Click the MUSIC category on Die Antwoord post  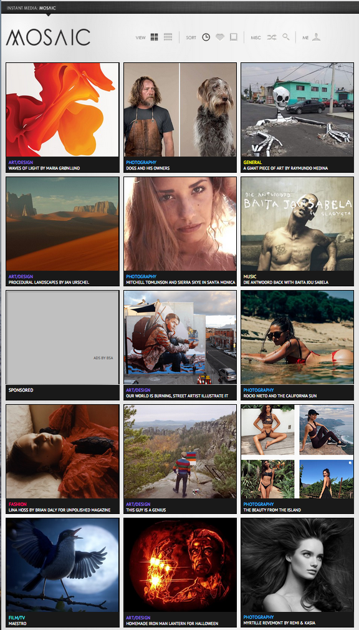pyautogui.click(x=250, y=276)
